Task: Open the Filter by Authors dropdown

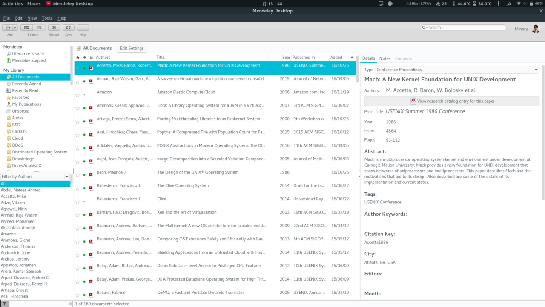Action: click(35, 177)
